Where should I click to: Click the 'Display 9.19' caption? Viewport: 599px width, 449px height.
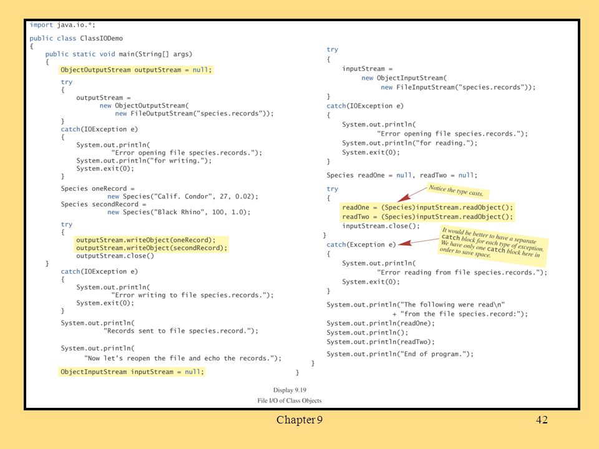[x=290, y=390]
